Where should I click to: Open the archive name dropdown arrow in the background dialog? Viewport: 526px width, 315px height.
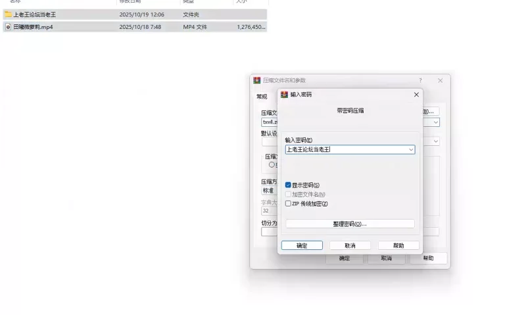coord(435,122)
